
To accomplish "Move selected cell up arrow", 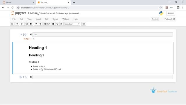I will (36, 24).
